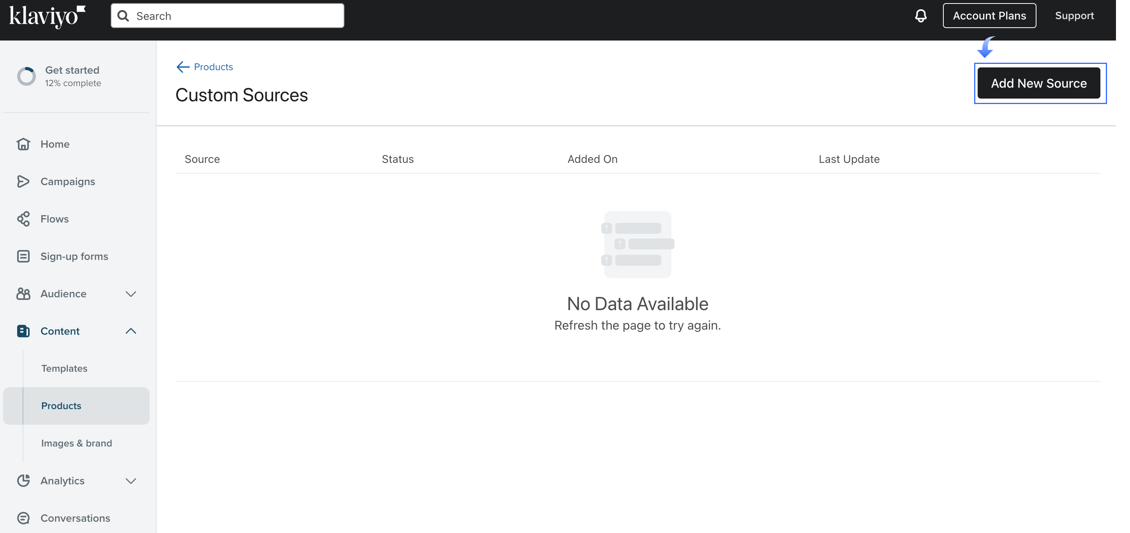The height and width of the screenshot is (533, 1130).
Task: Open Templates under Content
Action: pos(64,368)
